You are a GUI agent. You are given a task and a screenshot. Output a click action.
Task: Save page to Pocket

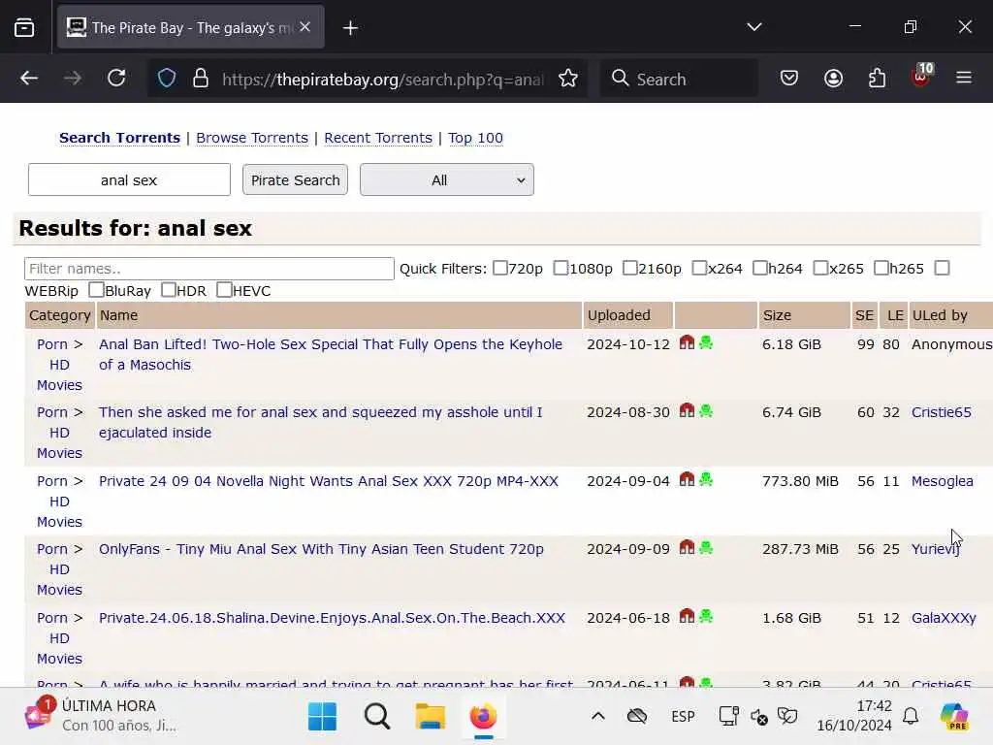tap(789, 79)
